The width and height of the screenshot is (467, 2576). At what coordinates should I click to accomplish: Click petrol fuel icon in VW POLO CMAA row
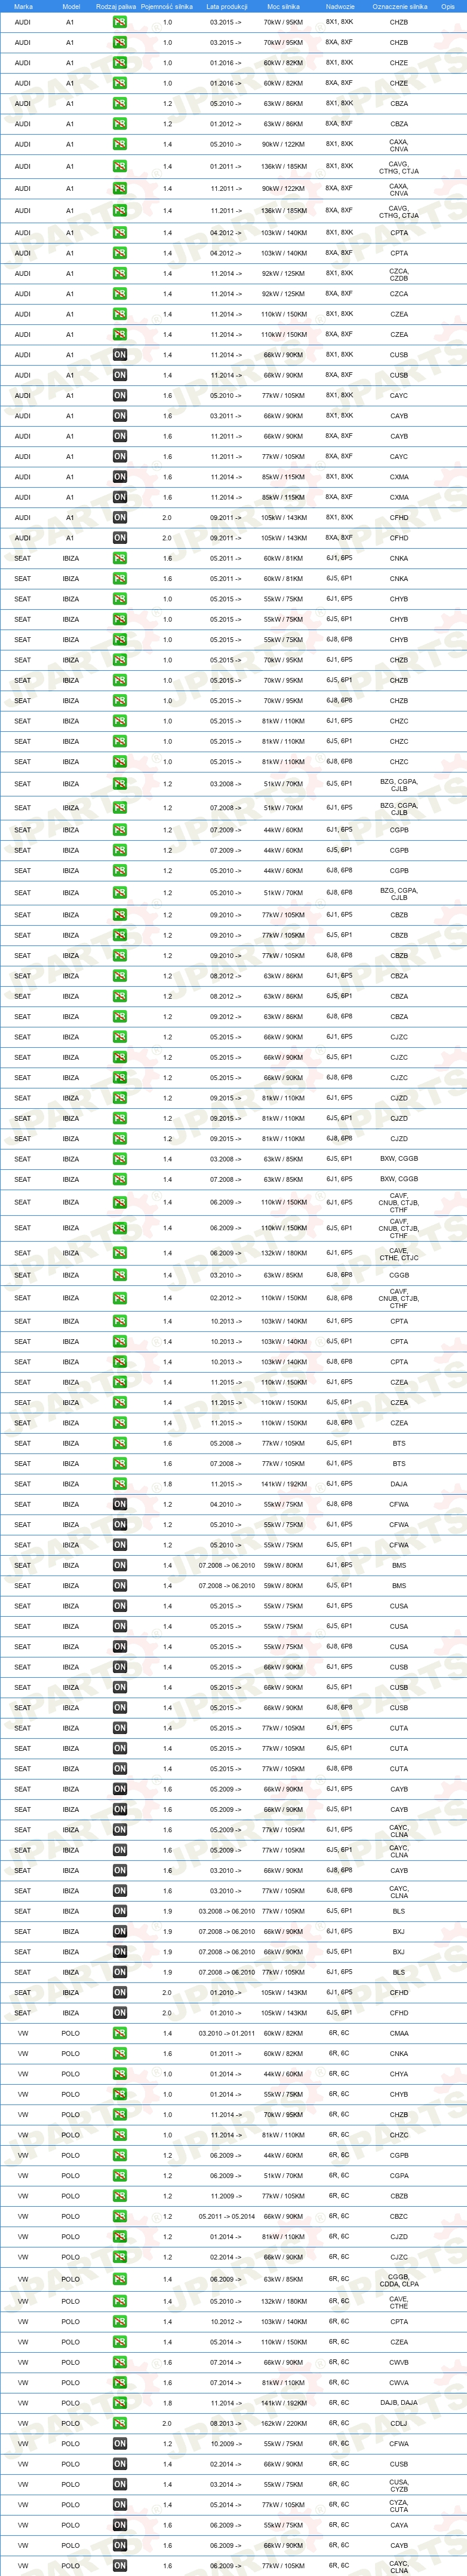(x=120, y=2033)
